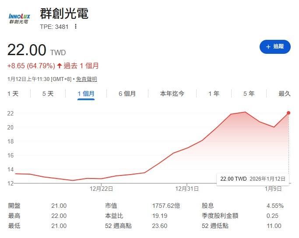Select the 最久 maximum range tab
Screen dimensions: 299x238
pyautogui.click(x=285, y=94)
